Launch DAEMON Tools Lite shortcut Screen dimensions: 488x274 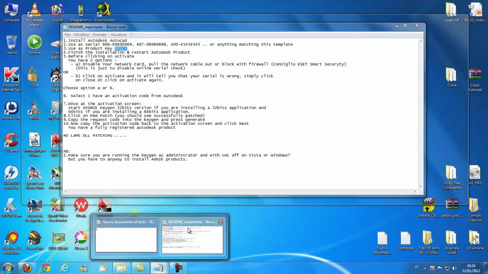coord(11,178)
